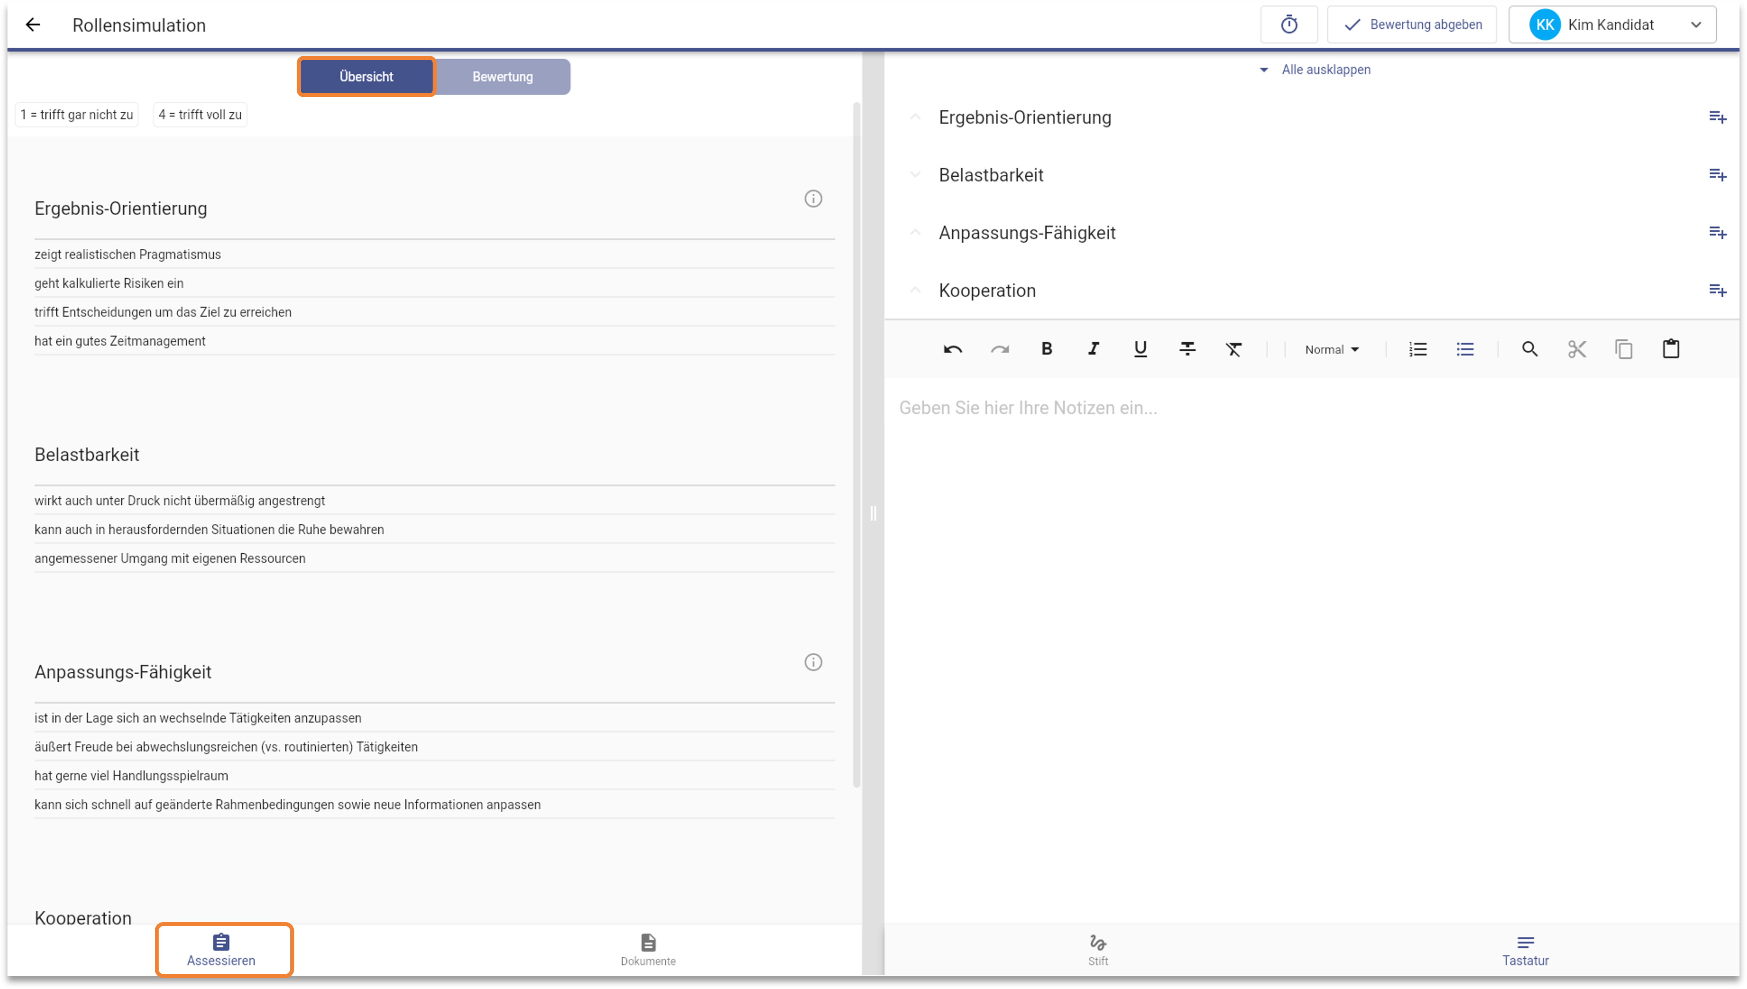Screen dimensions: 1747x989
Task: Add note to Anpassungs-Fähigkeit
Action: [x=1717, y=233]
